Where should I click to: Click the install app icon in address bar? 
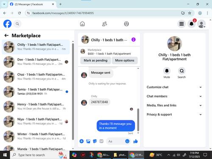click(183, 13)
